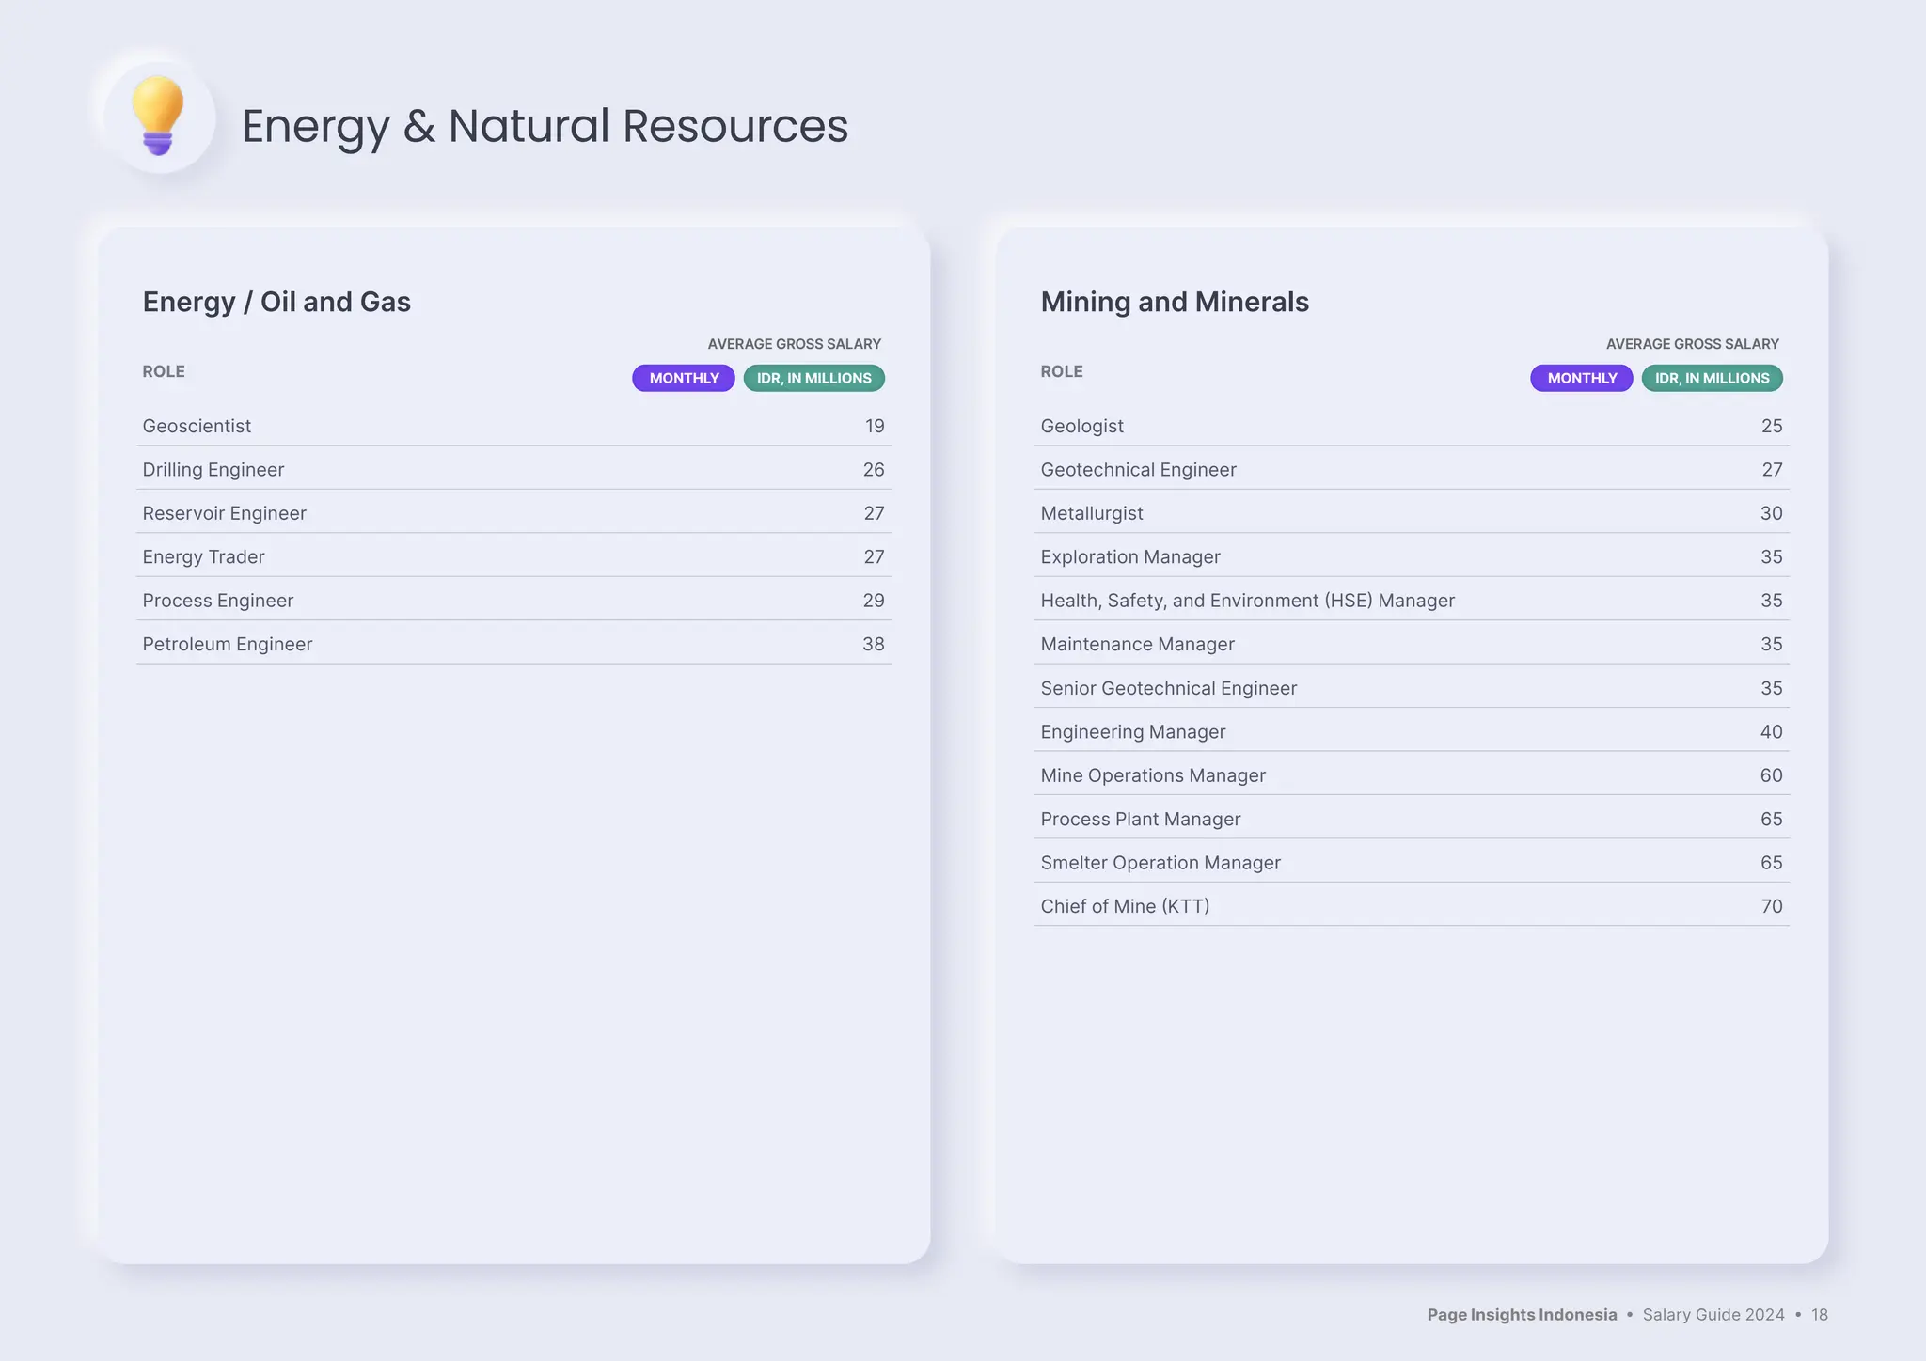Image resolution: width=1926 pixels, height=1361 pixels.
Task: Select the Geoscientist row label
Action: tap(197, 426)
